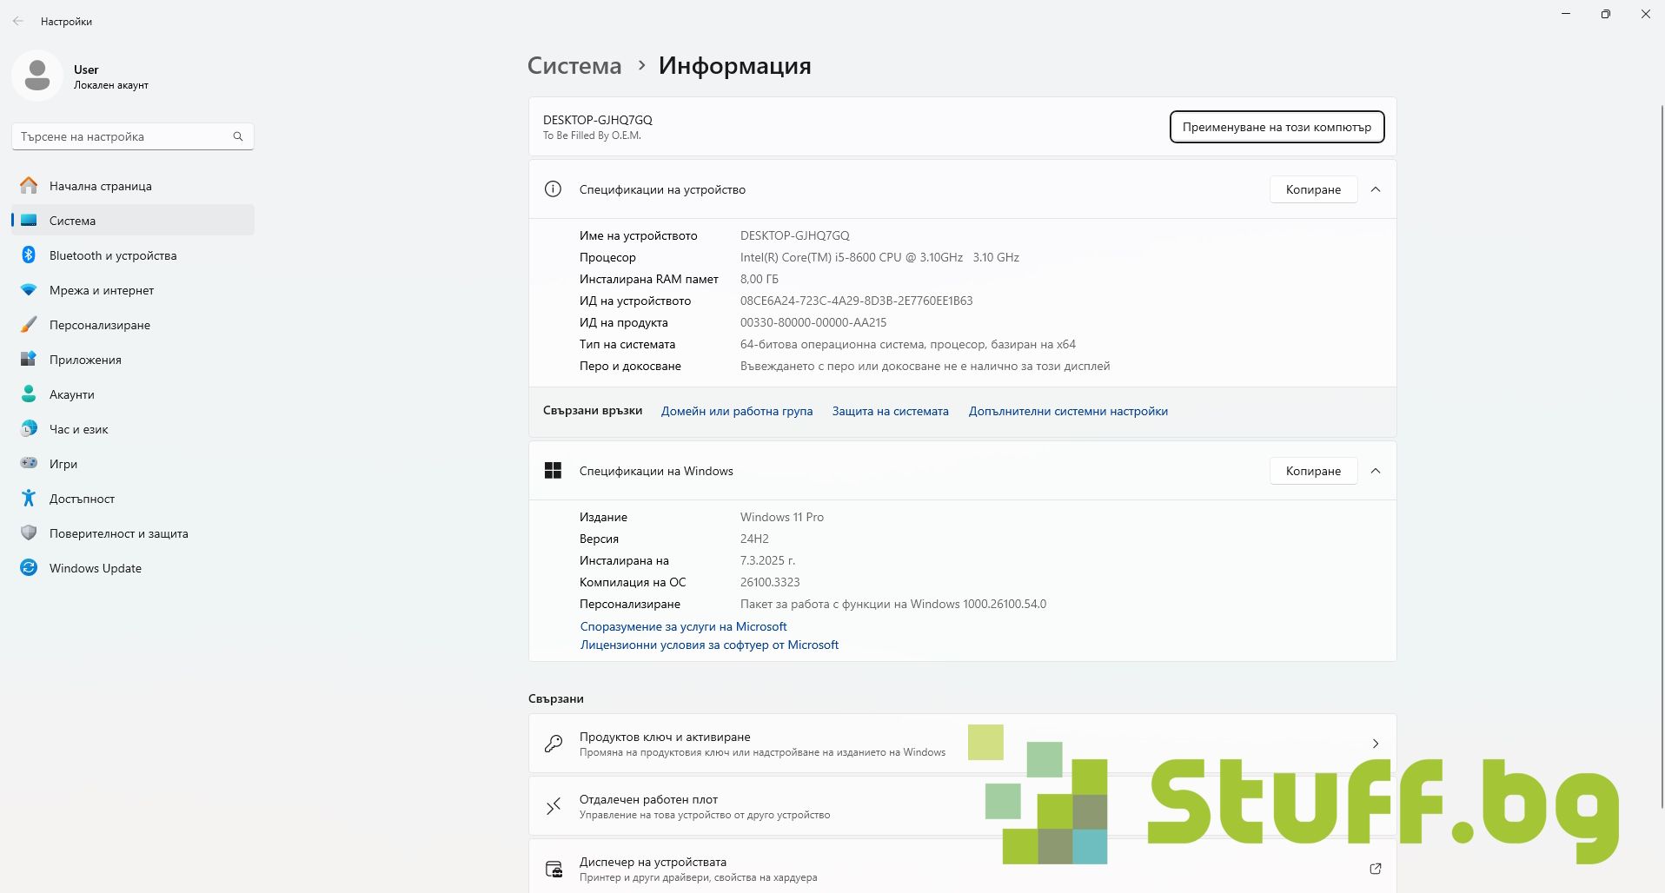This screenshot has height=893, width=1665.
Task: Click the Начална страница home icon
Action: [x=29, y=186]
